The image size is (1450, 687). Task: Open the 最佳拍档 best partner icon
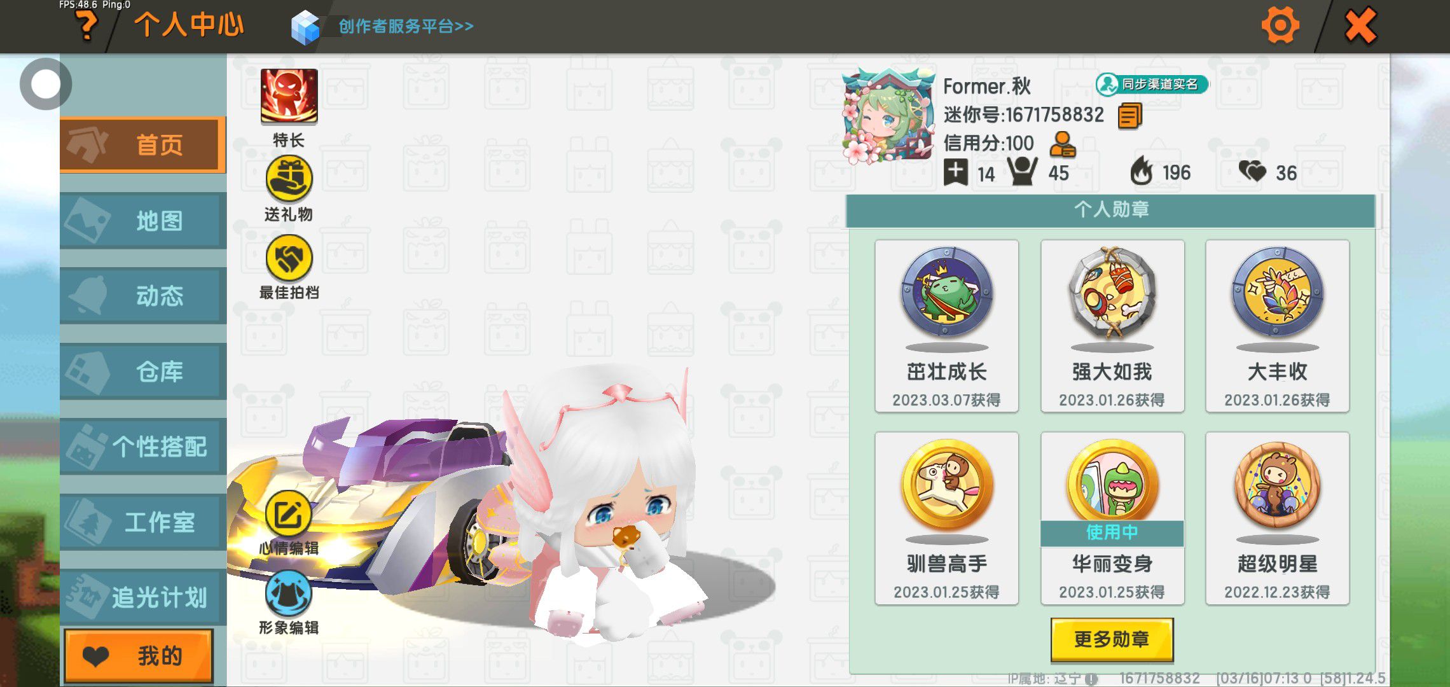pyautogui.click(x=289, y=258)
